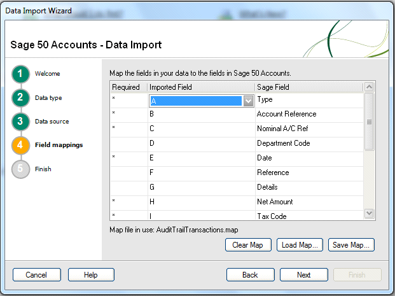Click the step 1 Welcome circle icon

click(20, 74)
